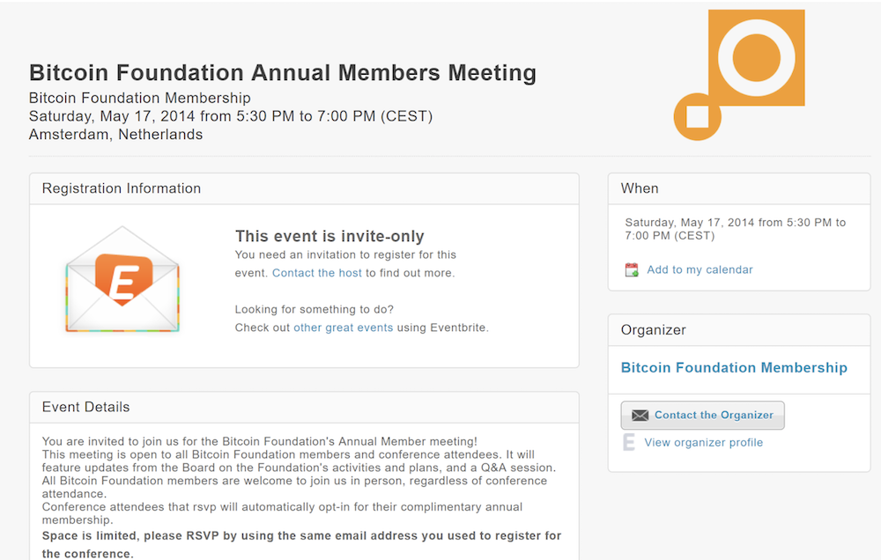881x560 pixels.
Task: Click the calendar icon beside Add to my calendar
Action: tap(632, 270)
